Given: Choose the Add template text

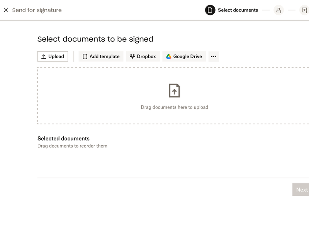Looking at the screenshot, I should pyautogui.click(x=104, y=56).
